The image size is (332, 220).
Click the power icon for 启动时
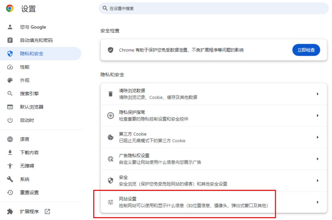10,120
